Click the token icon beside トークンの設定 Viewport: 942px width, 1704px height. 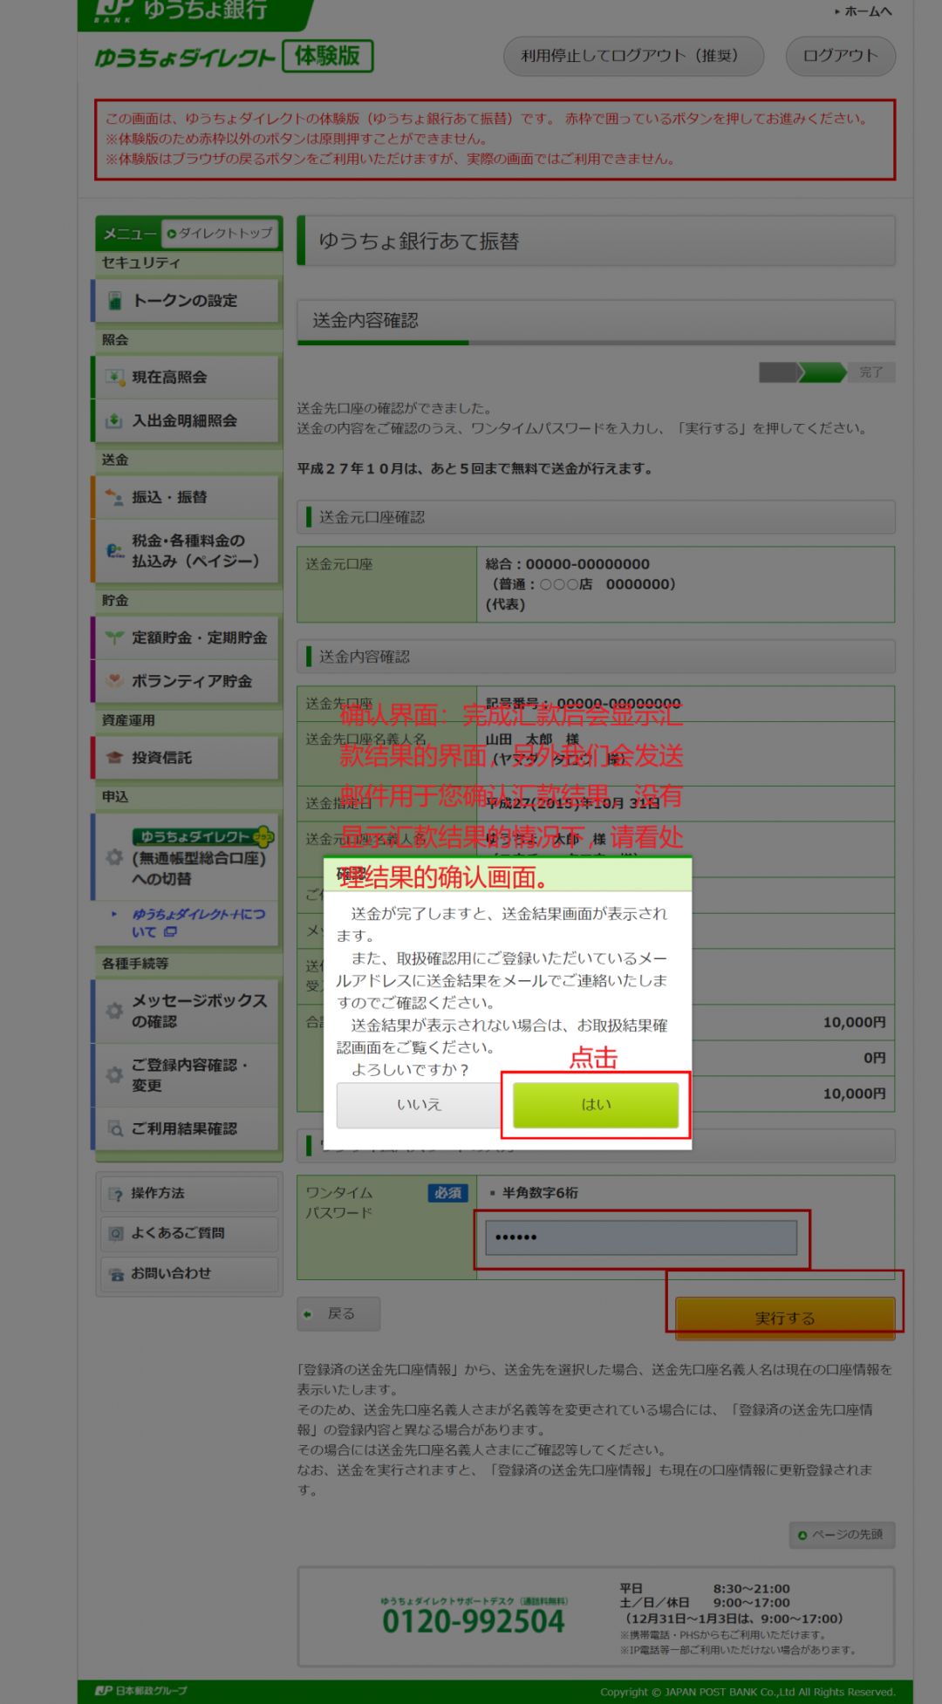(114, 301)
